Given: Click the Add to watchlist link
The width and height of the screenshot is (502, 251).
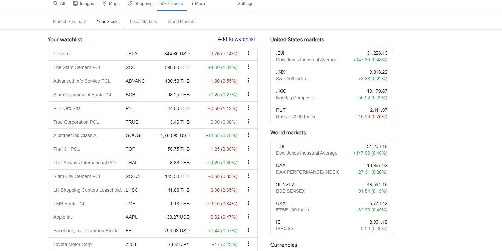Looking at the screenshot, I should [x=236, y=39].
